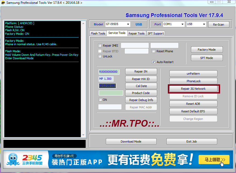
Task: Switch to the Flash Tools tab
Action: pyautogui.click(x=98, y=33)
